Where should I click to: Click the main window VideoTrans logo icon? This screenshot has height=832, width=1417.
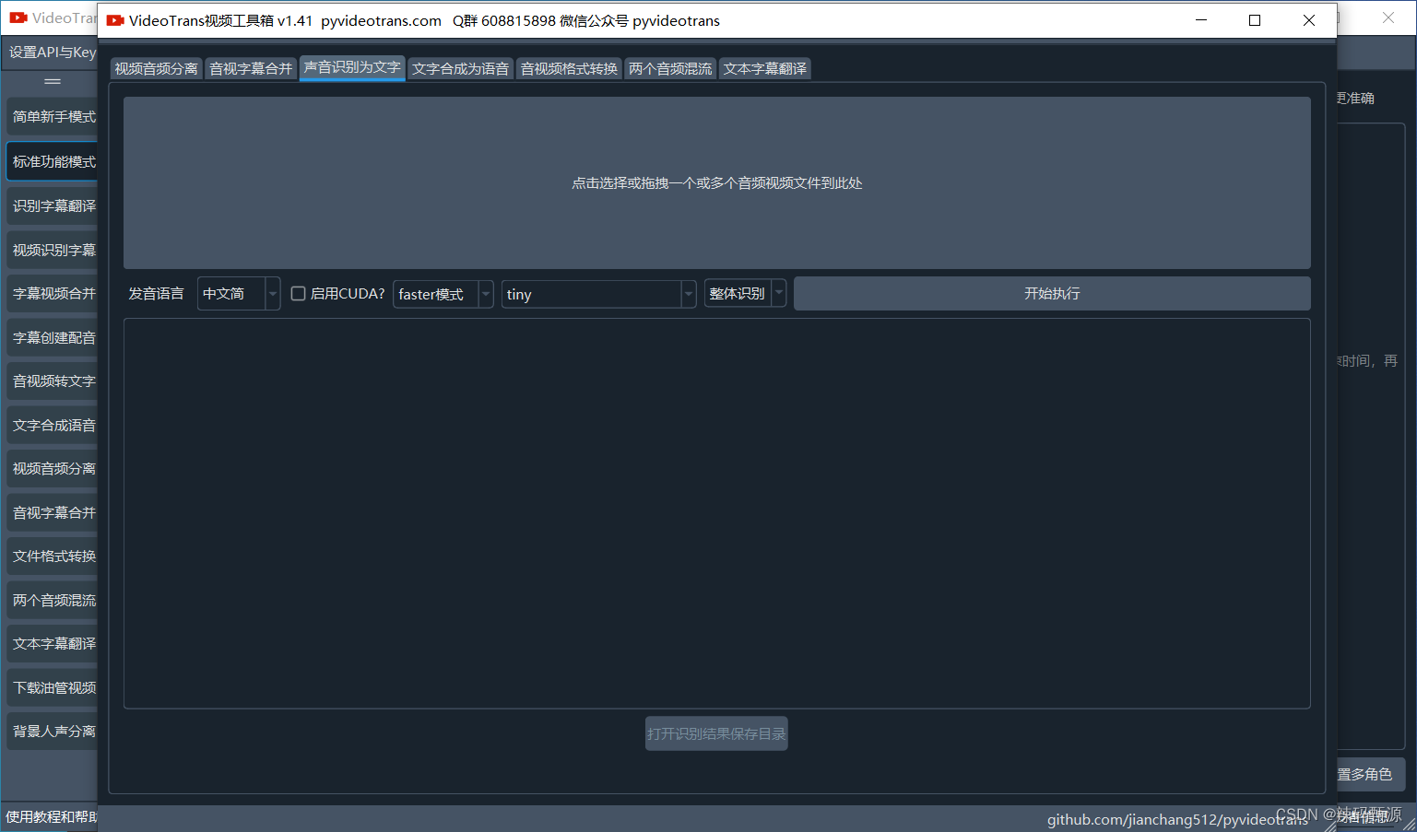(18, 18)
